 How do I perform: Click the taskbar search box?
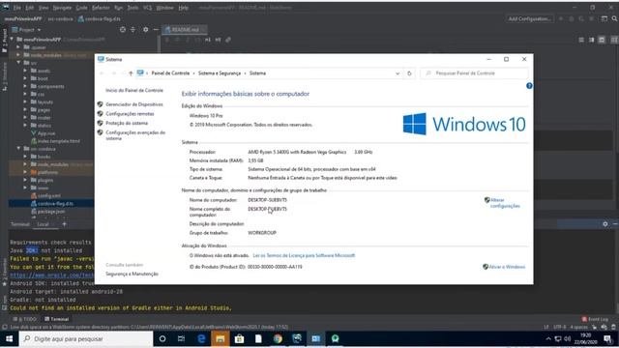click(86, 339)
